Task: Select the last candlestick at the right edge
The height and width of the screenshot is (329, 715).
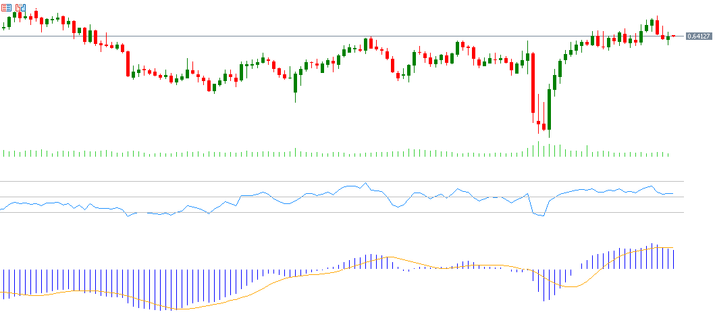Action: click(x=673, y=36)
